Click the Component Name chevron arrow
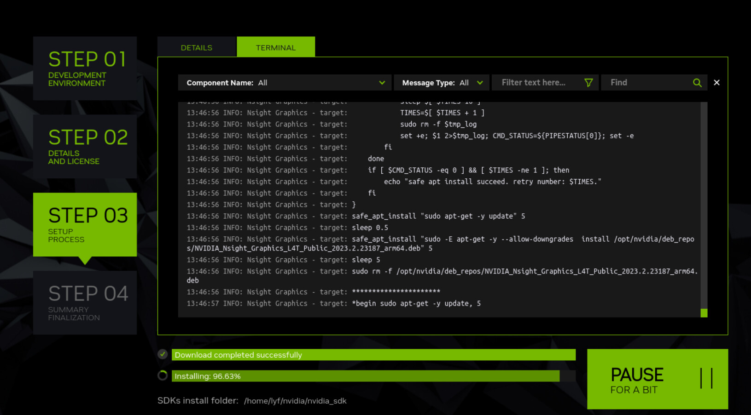This screenshot has height=415, width=751. 382,83
